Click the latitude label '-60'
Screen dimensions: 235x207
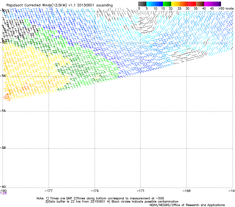[3, 187]
